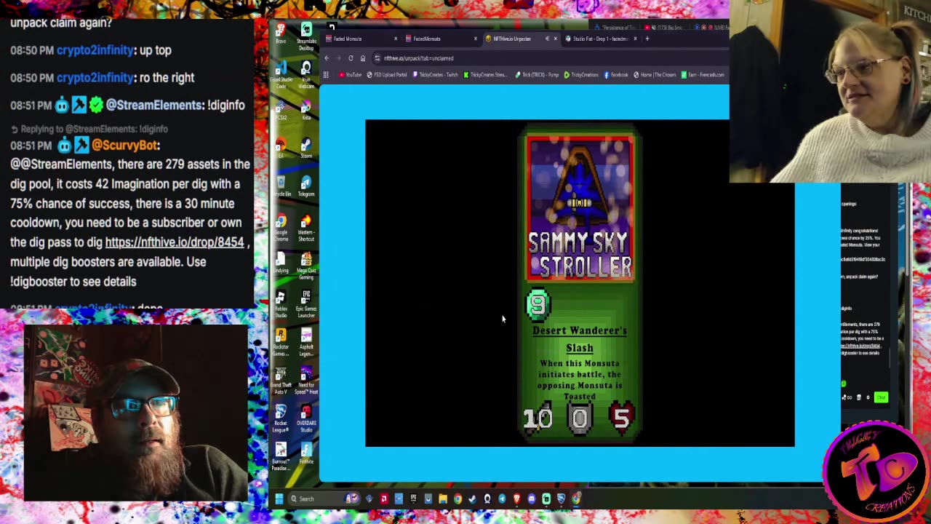Open the Need for Speed Heat icon
Viewport: 931px width, 524px height.
pos(306,381)
